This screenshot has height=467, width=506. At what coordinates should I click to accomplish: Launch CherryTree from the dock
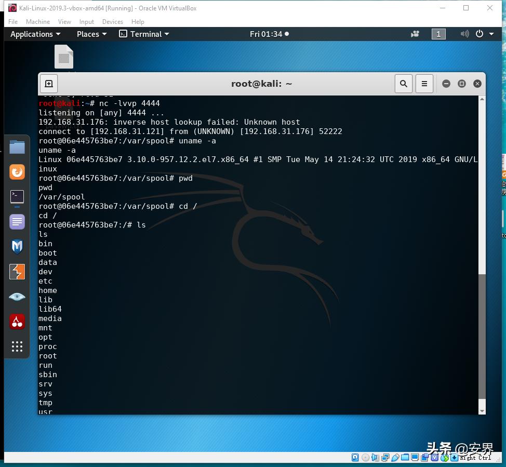tap(17, 322)
